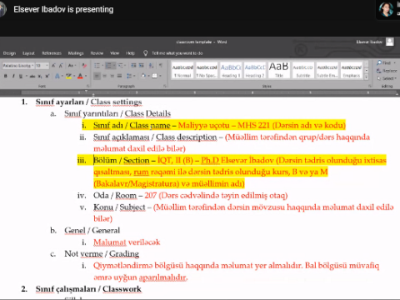The image size is (400, 300).
Task: Click the Word account profile picture
Action: [x=390, y=42]
